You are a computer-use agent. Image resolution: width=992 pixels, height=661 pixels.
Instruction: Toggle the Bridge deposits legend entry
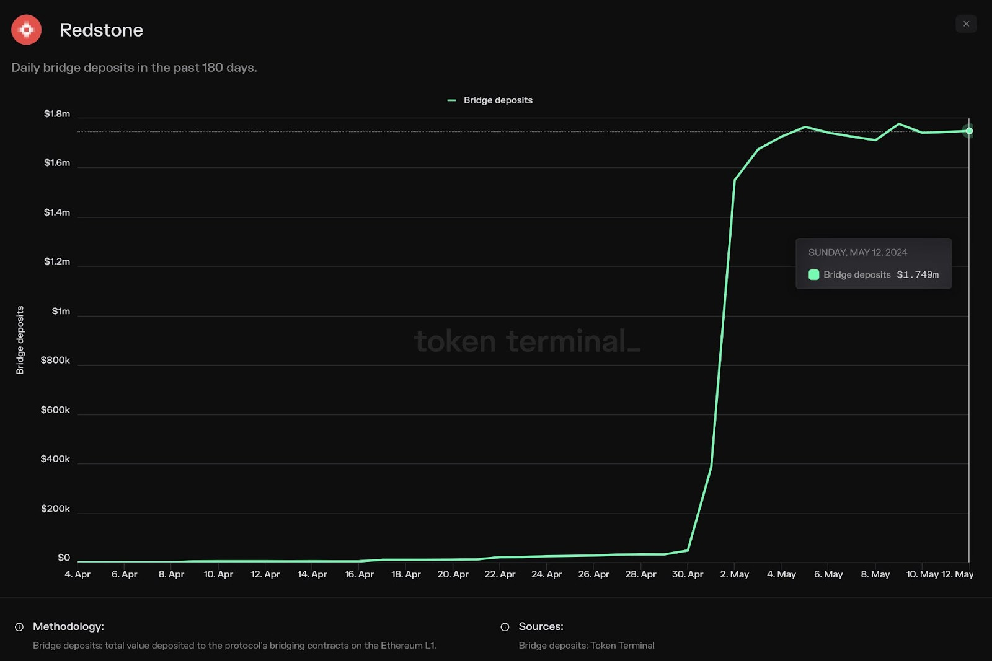[490, 100]
